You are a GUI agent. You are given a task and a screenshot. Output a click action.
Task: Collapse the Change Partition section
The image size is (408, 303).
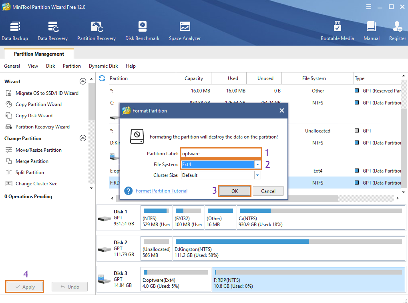[x=83, y=138]
